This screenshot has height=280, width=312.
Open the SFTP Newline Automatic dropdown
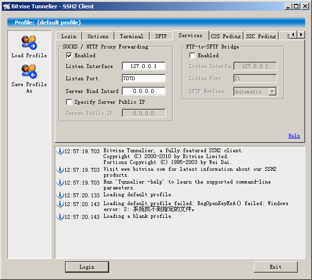pyautogui.click(x=272, y=92)
